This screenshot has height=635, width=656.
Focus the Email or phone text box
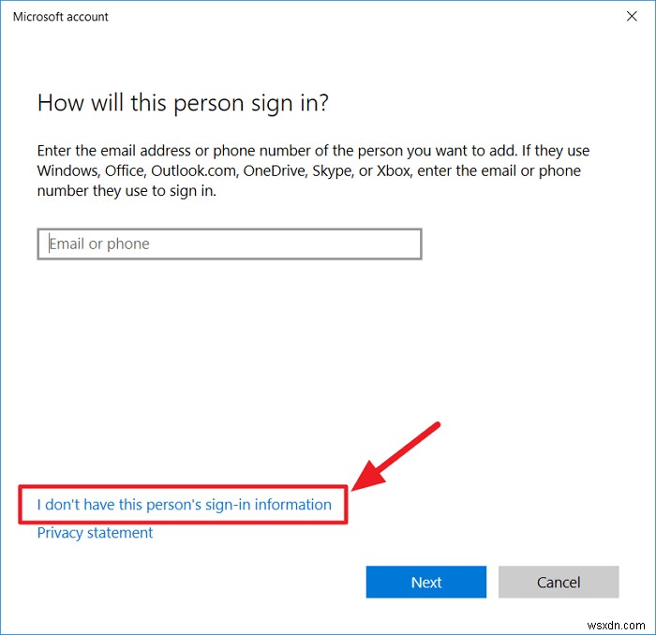coord(230,244)
